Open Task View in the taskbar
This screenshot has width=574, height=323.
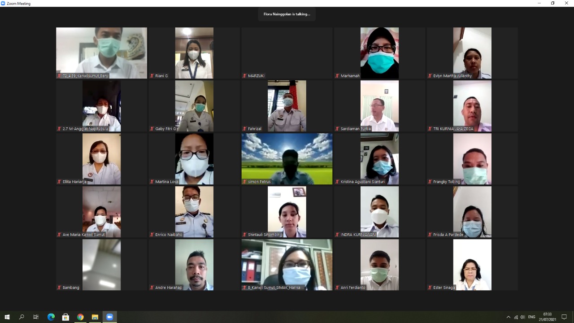tap(36, 317)
